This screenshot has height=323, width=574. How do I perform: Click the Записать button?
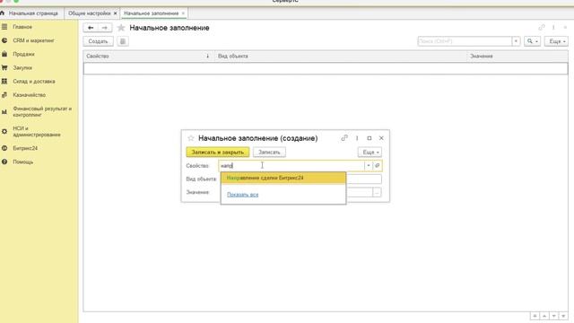269,152
